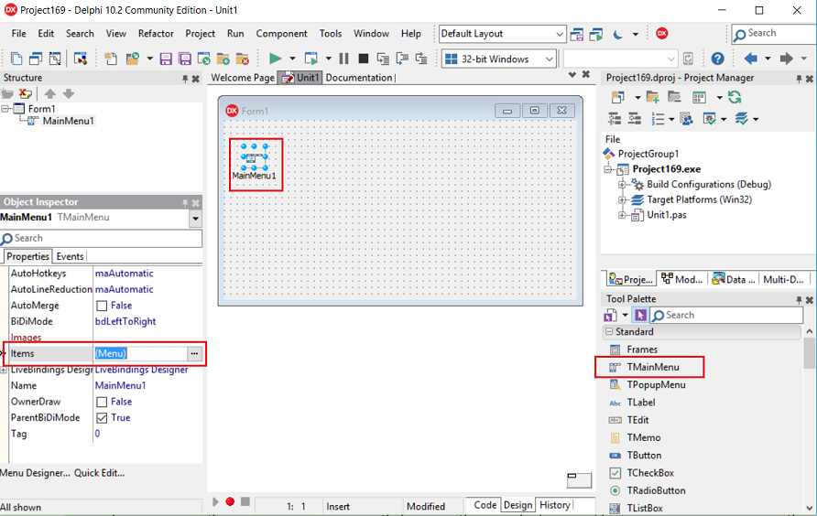This screenshot has width=817, height=516.
Task: Switch to the Code tab
Action: point(485,504)
